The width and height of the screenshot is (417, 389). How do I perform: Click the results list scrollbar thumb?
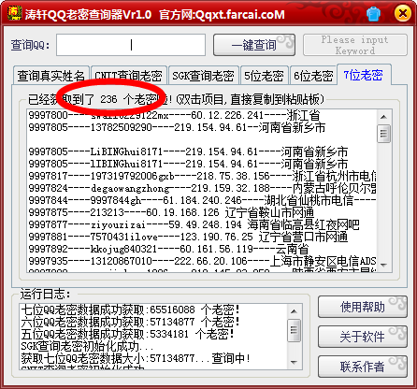tap(383, 134)
